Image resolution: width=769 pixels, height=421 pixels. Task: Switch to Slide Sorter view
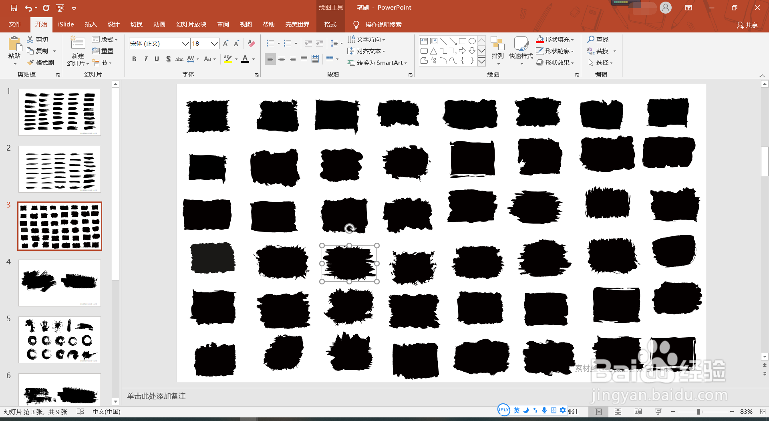(x=618, y=412)
